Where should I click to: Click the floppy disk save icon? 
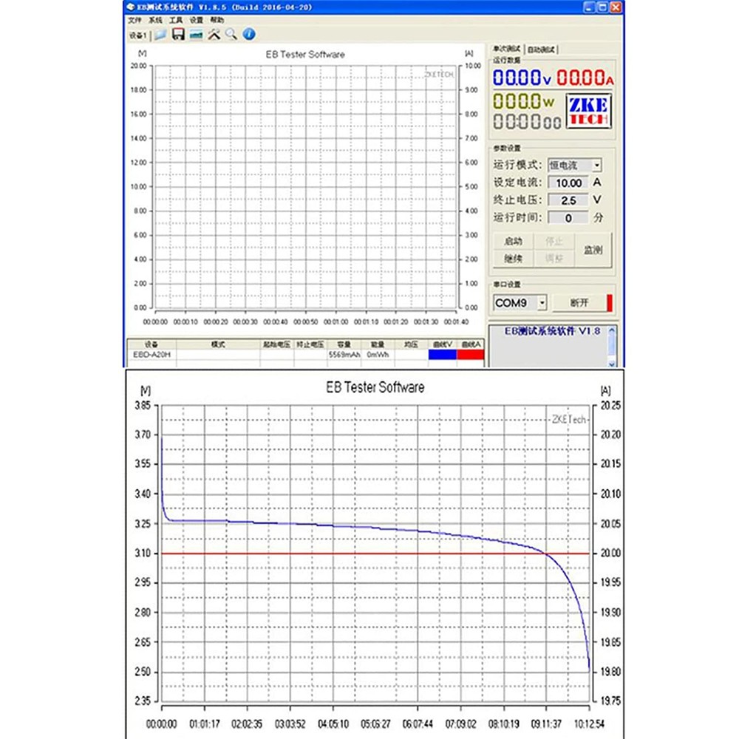coord(177,35)
